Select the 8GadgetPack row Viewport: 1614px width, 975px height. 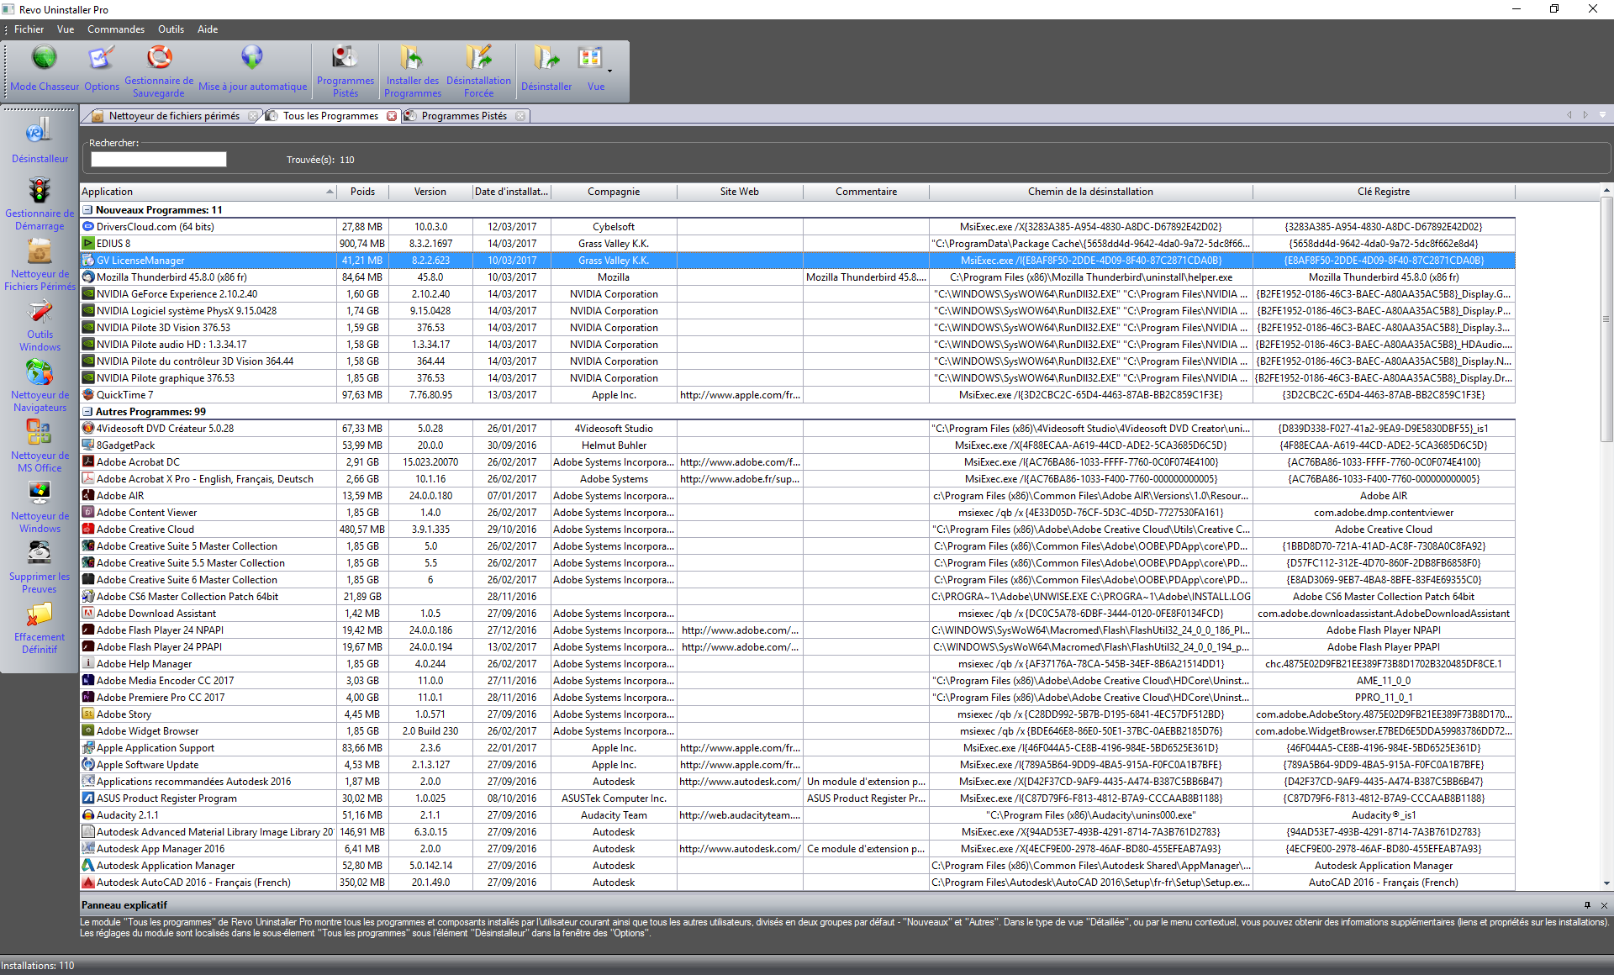(x=798, y=445)
